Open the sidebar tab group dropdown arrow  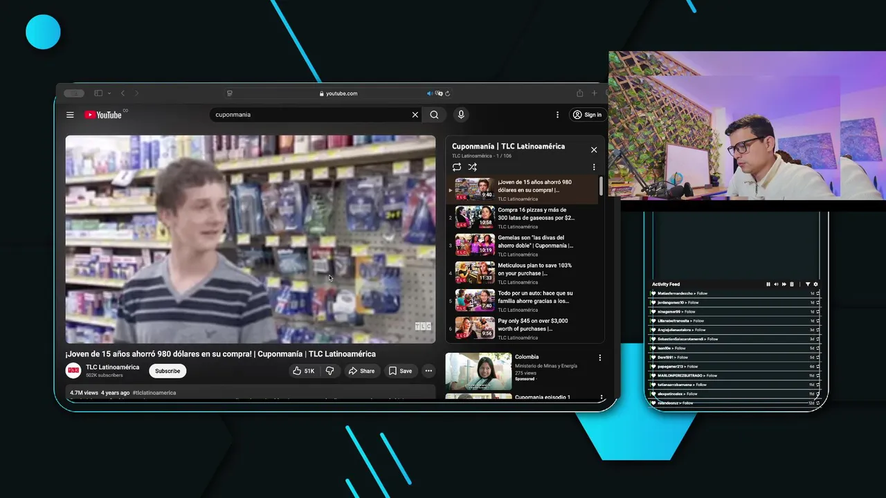coord(109,93)
